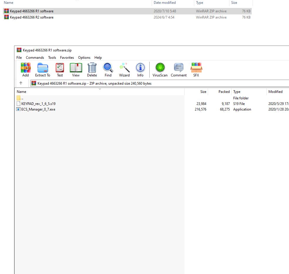Click the WinRAR icon in the address bar
The image size is (289, 274).
click(x=34, y=83)
